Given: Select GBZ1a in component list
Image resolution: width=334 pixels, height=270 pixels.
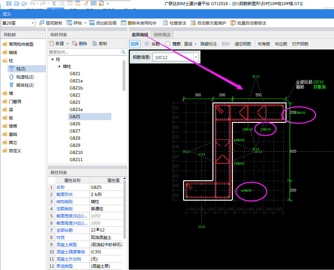Looking at the screenshot, I should (x=76, y=81).
